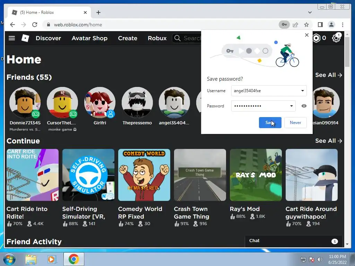
Task: Show password with the eye icon
Action: tap(304, 106)
